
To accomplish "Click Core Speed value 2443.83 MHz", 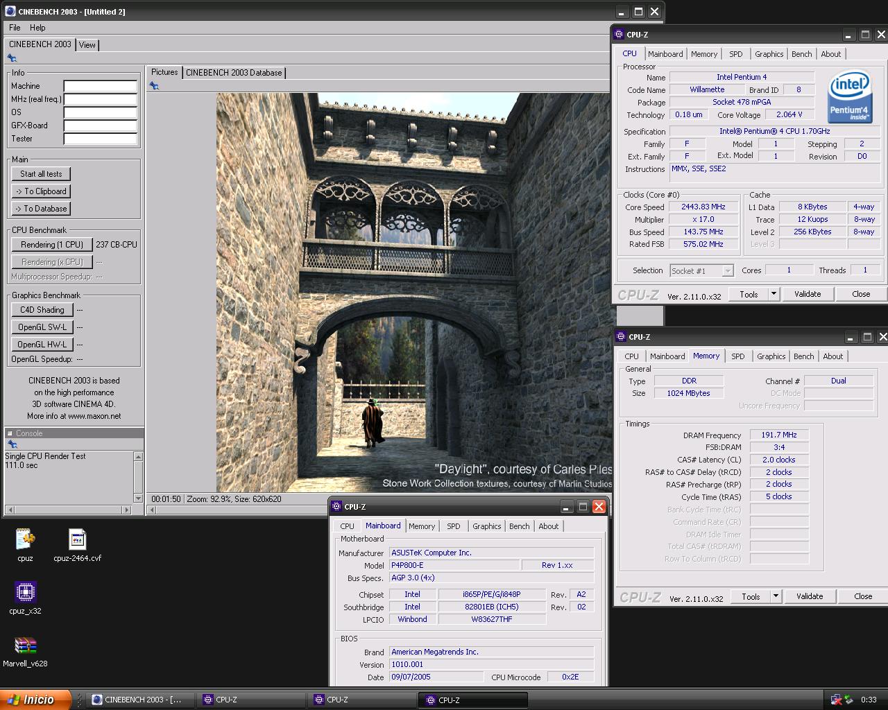I will [x=703, y=207].
